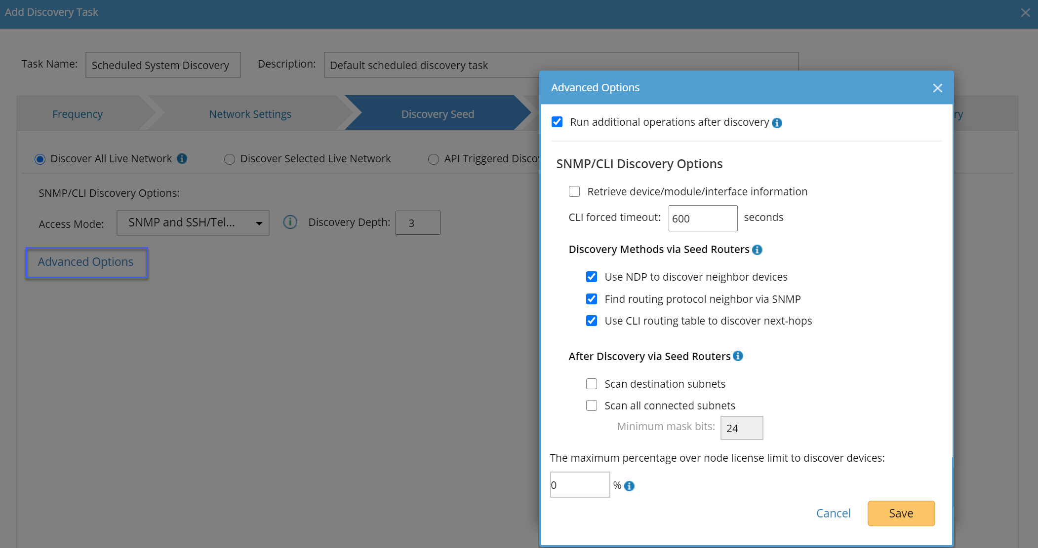Click info icon after Run additional operations

coord(777,123)
